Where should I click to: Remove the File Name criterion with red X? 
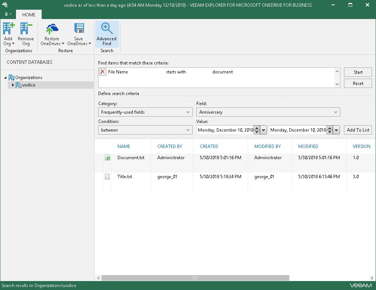click(x=103, y=72)
